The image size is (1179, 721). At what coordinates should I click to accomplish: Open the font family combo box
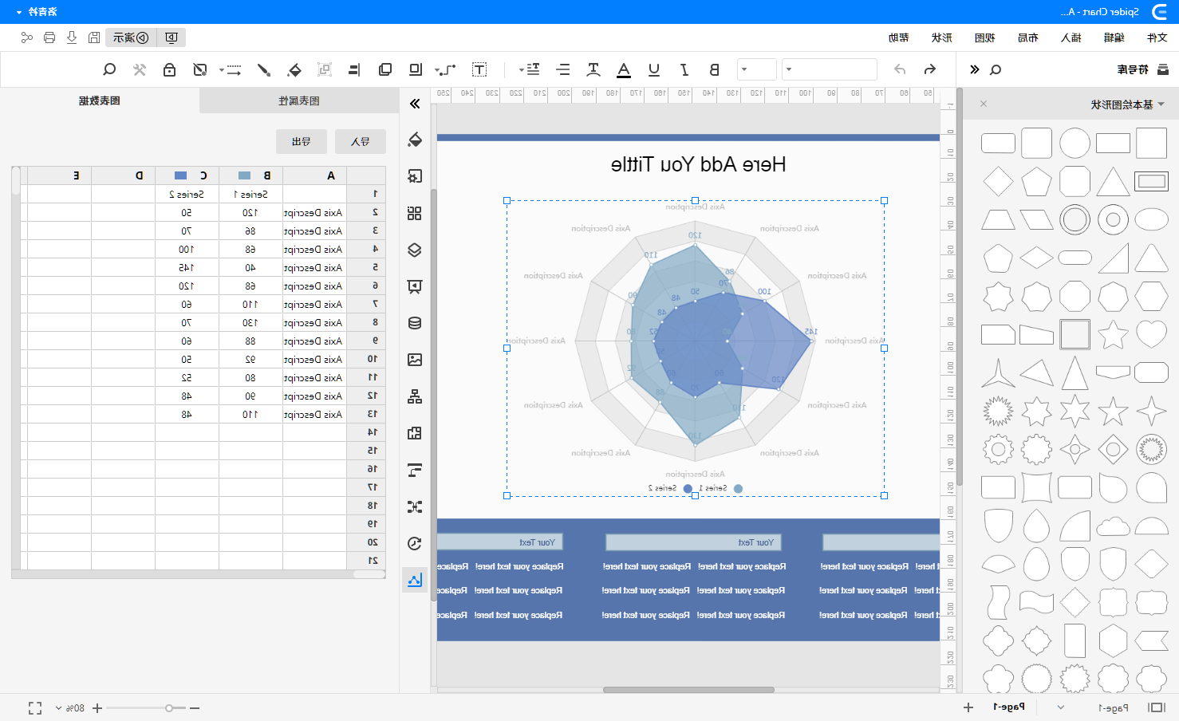(x=830, y=69)
